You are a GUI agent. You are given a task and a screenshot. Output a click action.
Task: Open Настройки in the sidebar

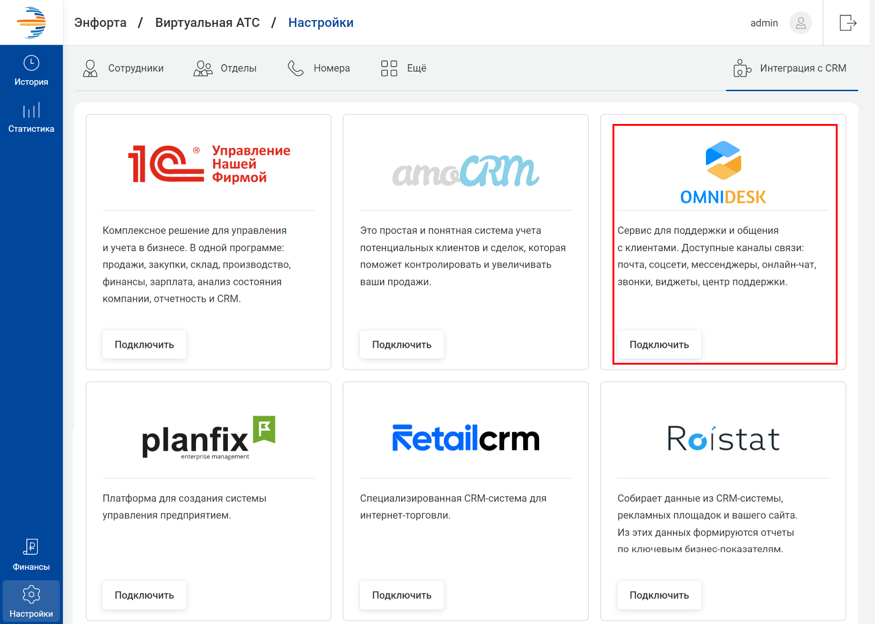31,601
